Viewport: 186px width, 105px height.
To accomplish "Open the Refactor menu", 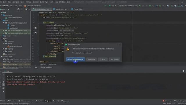I will 36,2.
